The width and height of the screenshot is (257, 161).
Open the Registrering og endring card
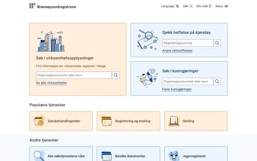point(128,121)
